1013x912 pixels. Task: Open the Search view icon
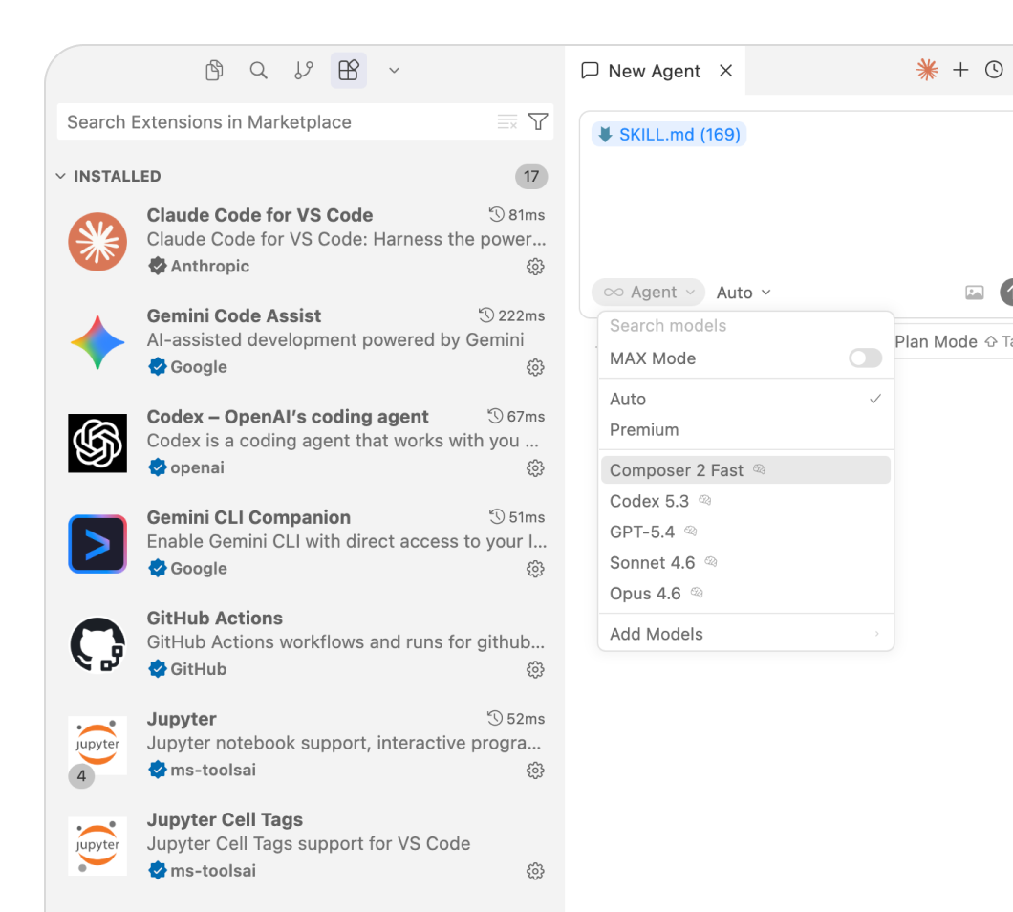(x=258, y=70)
